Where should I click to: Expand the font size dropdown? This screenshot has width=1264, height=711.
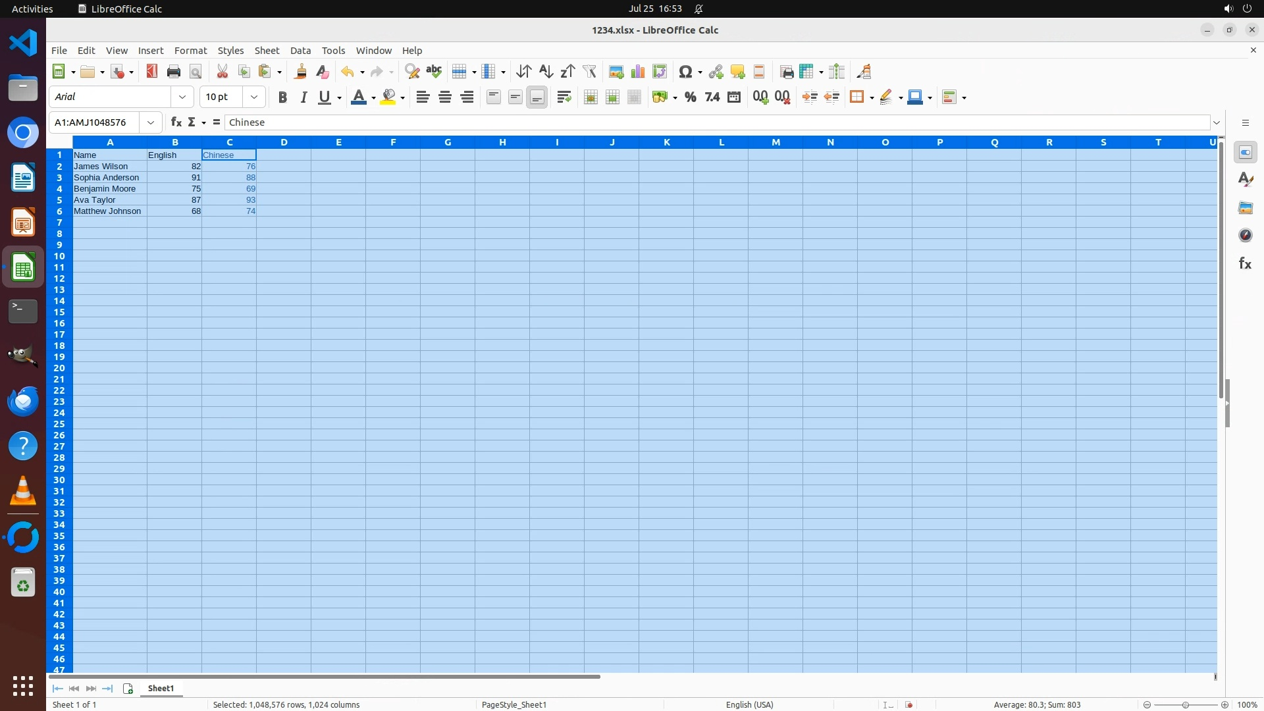(x=254, y=97)
